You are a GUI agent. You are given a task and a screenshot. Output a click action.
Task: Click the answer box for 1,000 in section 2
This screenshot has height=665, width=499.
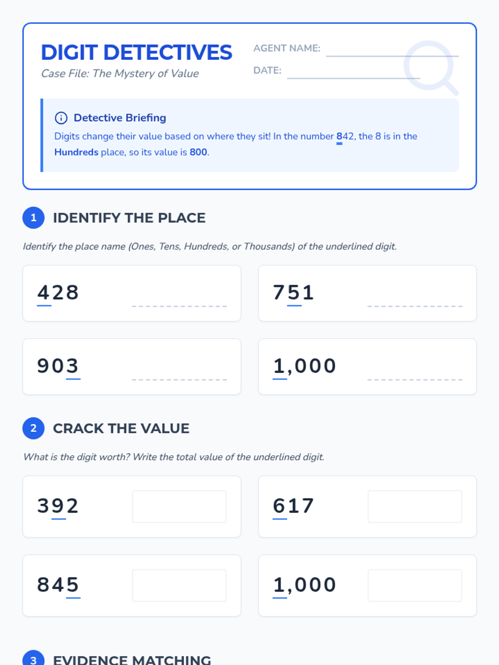415,586
